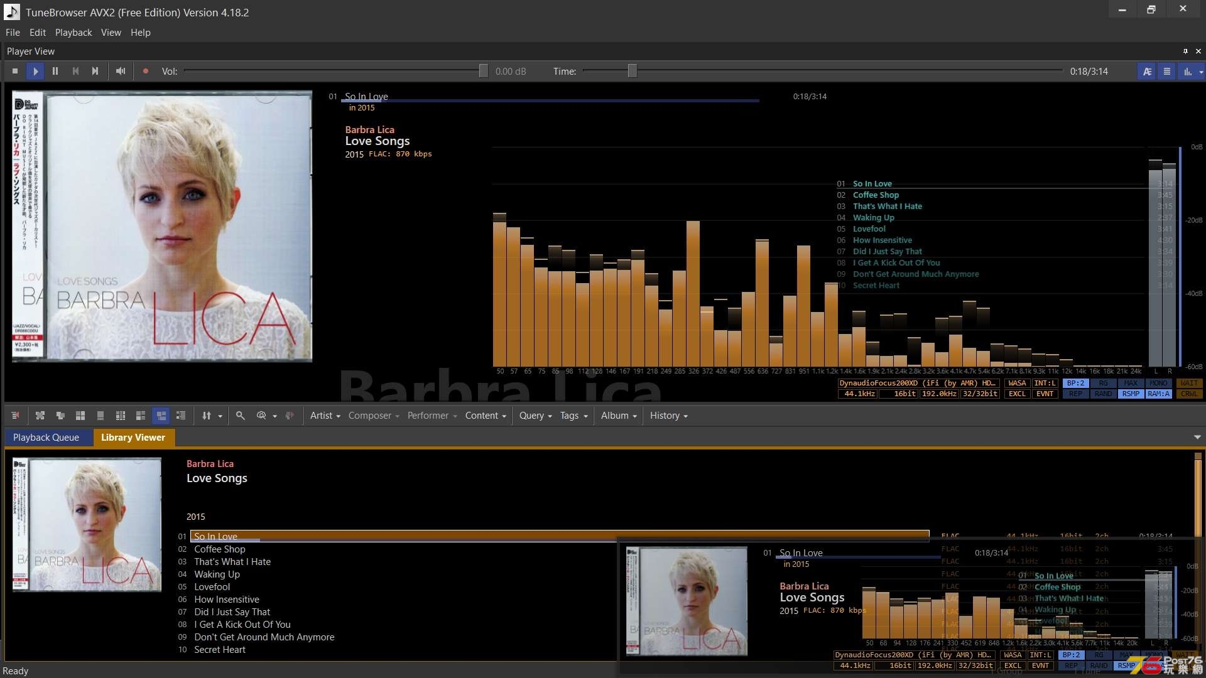The image size is (1206, 678).
Task: Click the large album cover in Player View
Action: pyautogui.click(x=162, y=227)
